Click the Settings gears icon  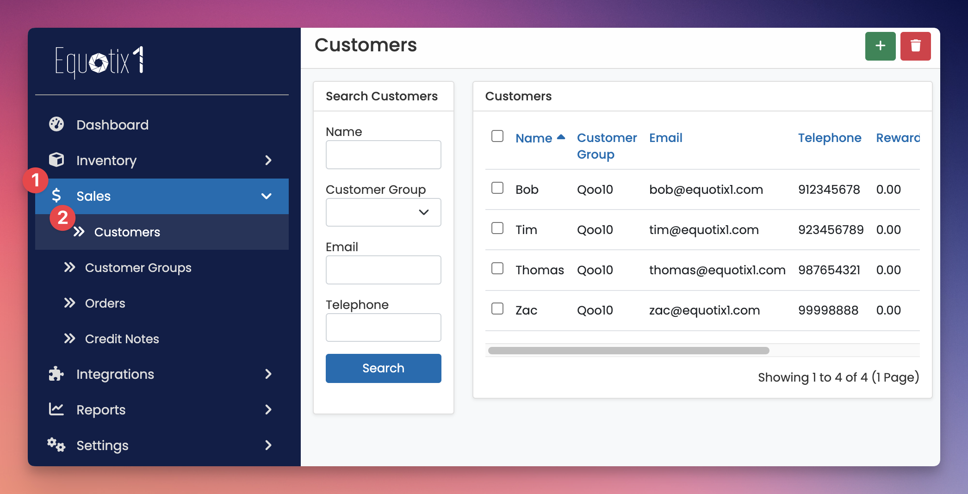56,445
